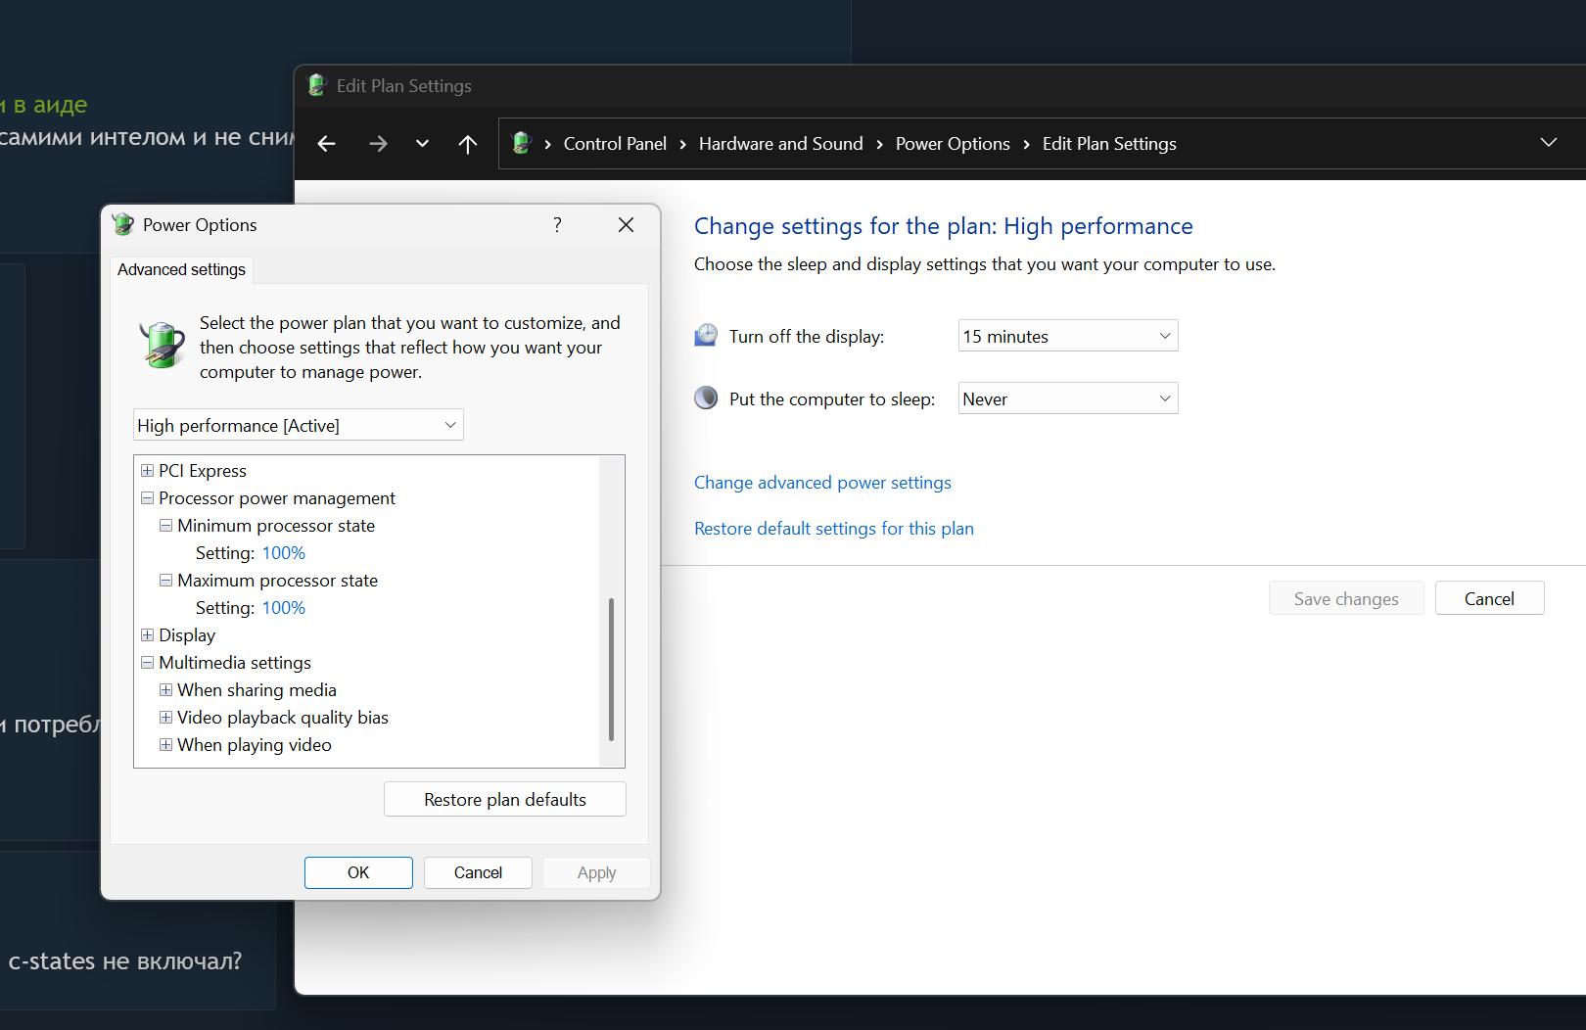Screen dimensions: 1586x1030
Task: Click Restore plan defaults button
Action: click(x=504, y=799)
